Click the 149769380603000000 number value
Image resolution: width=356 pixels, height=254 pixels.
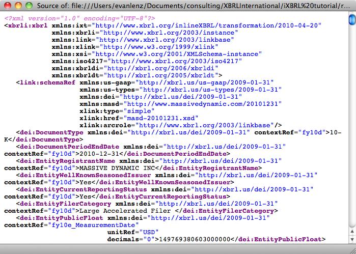(195, 239)
